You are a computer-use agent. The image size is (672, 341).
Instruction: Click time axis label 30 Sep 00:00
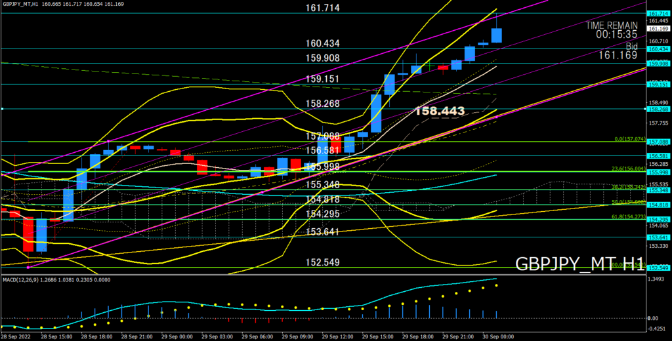click(497, 336)
